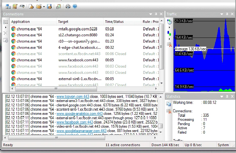Image resolution: width=236 pixels, height=153 pixels.
Task: Click the Total connections 335 value
Action: pos(206,115)
